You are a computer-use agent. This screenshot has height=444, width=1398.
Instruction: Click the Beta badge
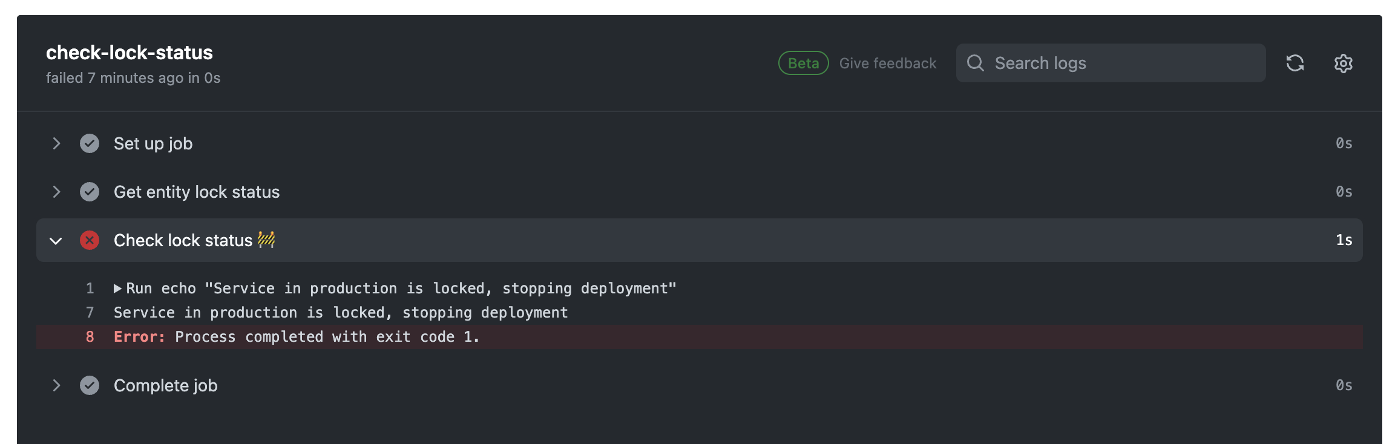point(803,64)
